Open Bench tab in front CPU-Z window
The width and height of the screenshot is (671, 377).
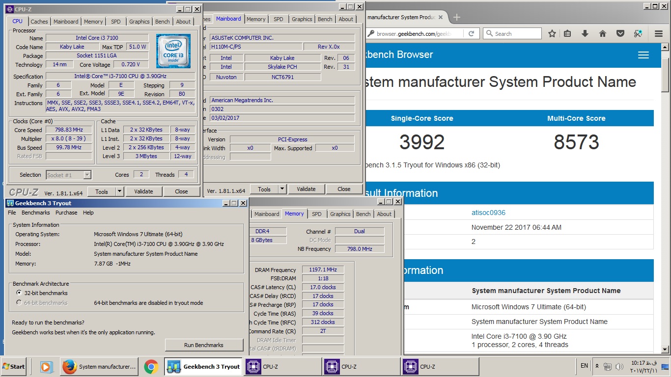pyautogui.click(x=163, y=22)
